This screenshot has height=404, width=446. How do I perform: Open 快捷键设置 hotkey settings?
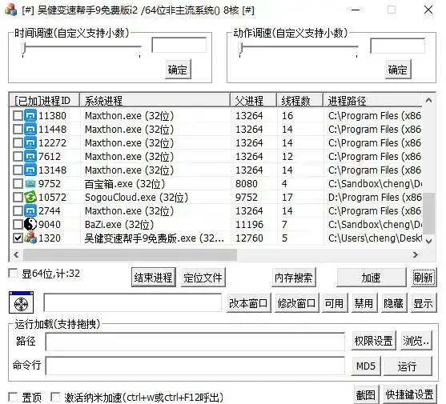click(410, 394)
